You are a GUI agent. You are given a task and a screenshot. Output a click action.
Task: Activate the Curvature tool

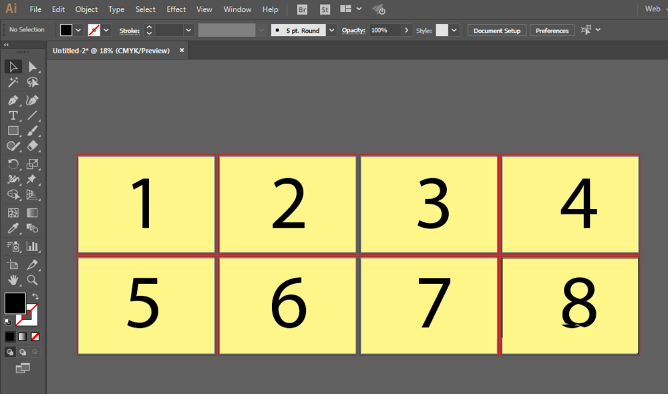32,101
